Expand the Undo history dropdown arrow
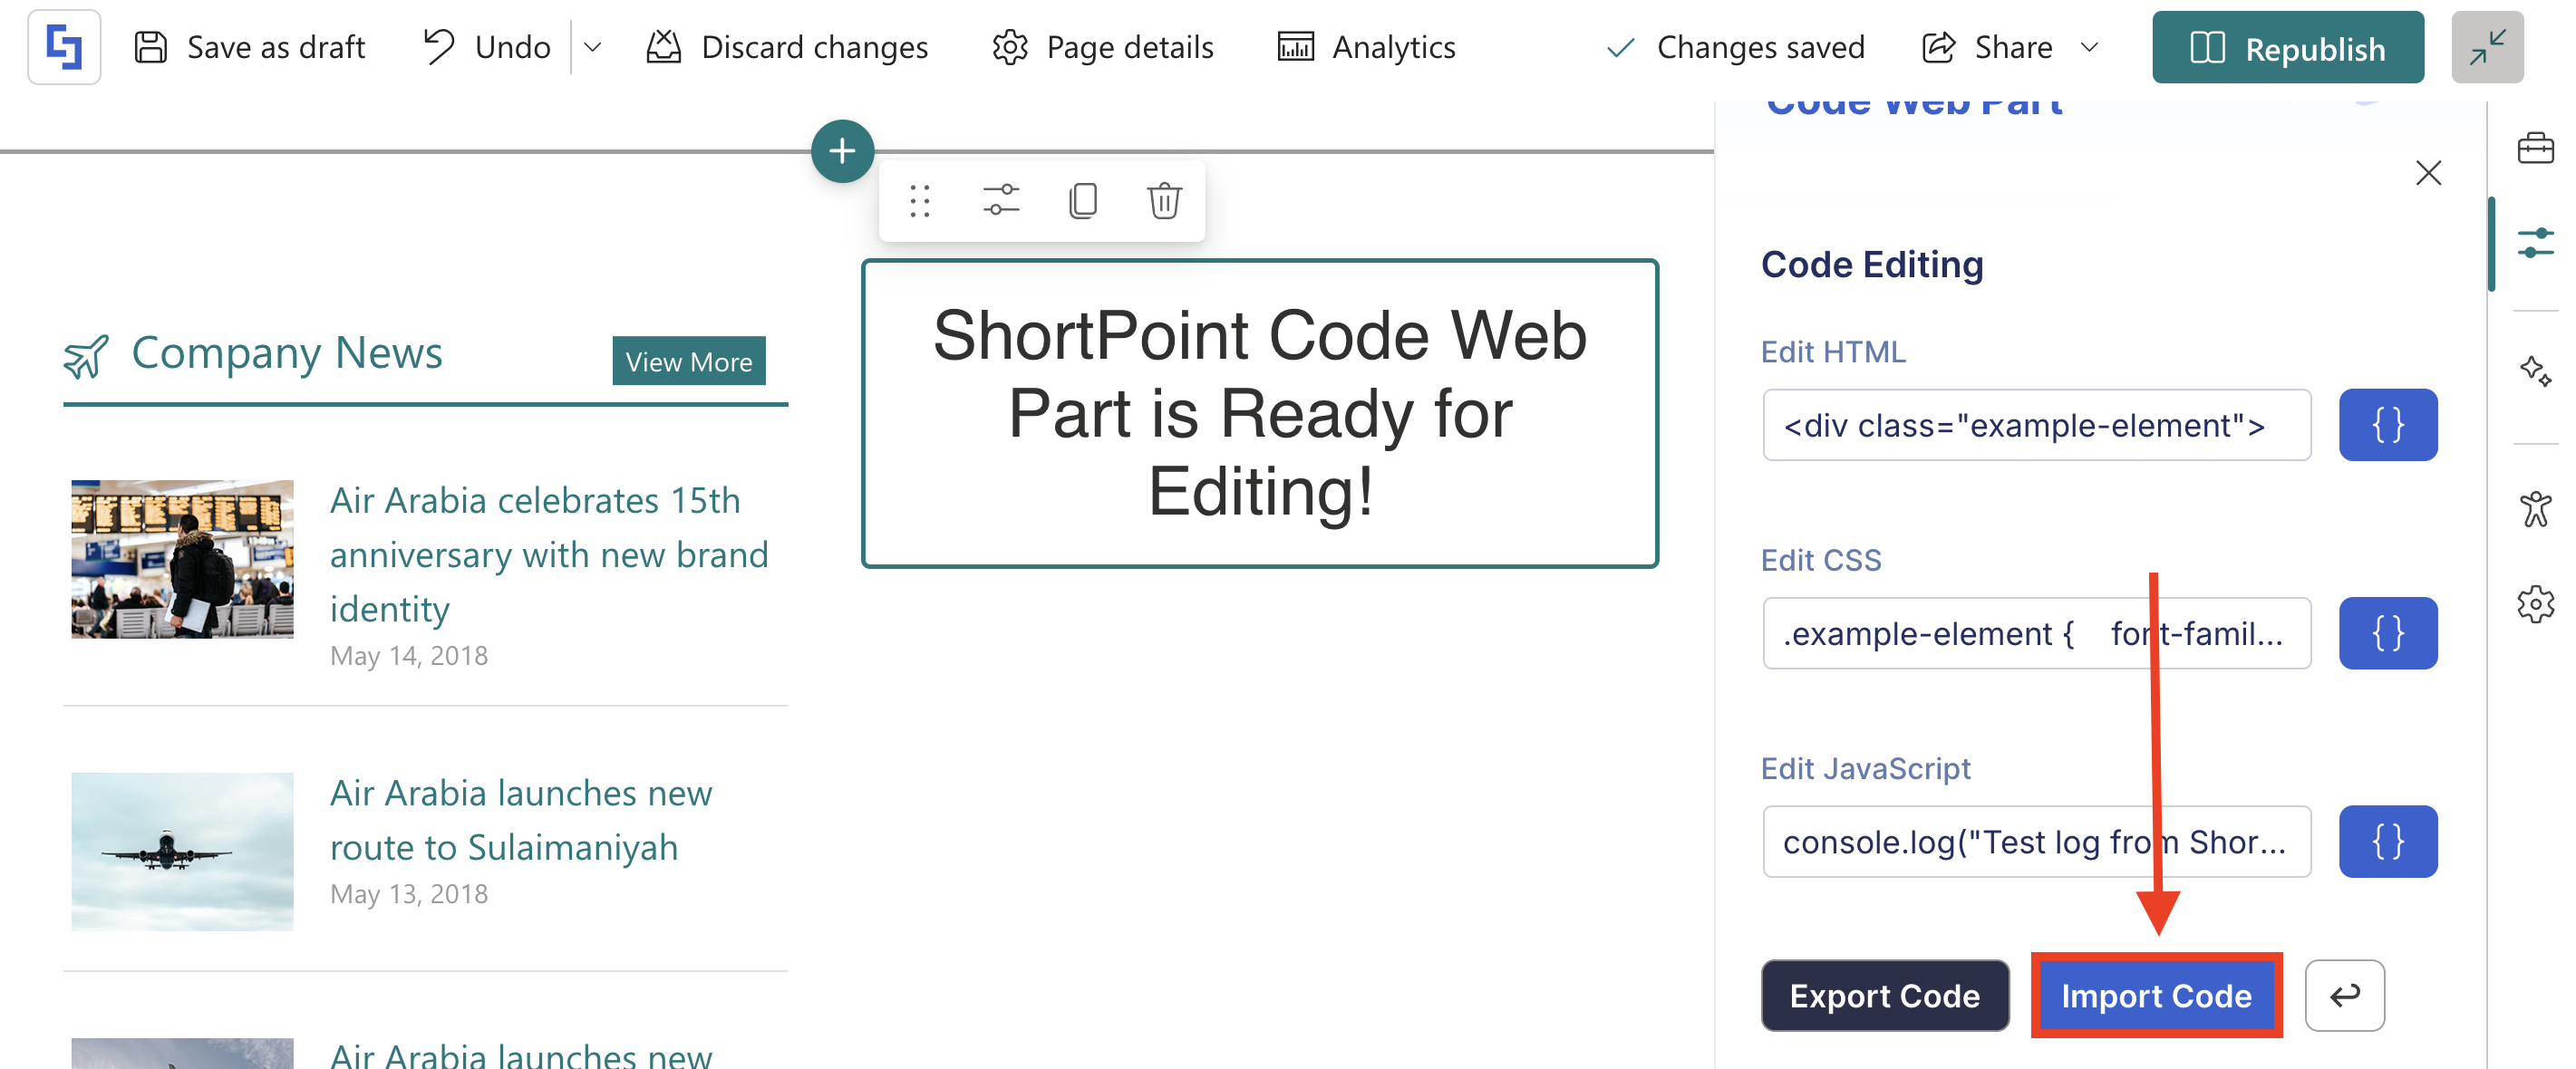The width and height of the screenshot is (2576, 1069). (592, 47)
